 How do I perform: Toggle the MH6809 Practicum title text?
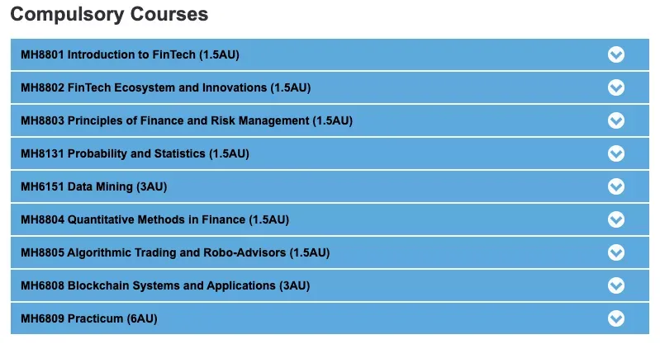click(x=88, y=318)
